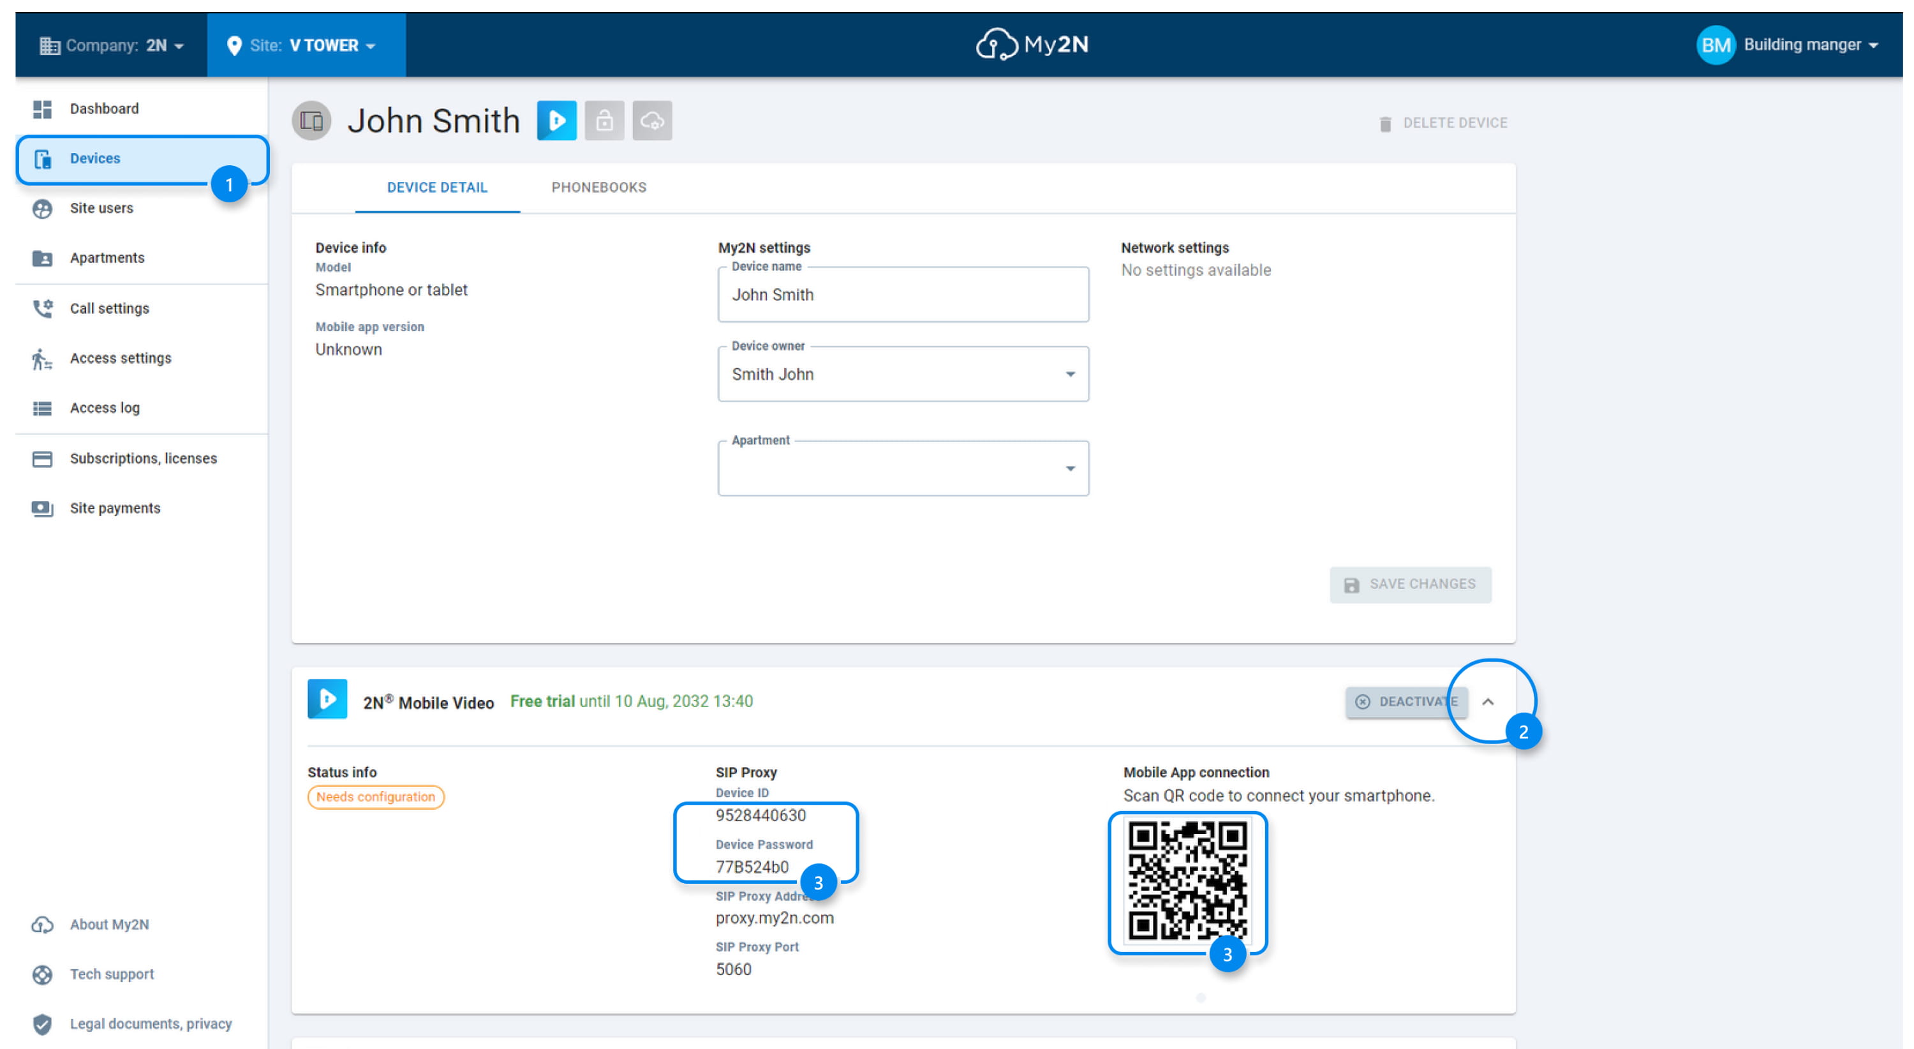Click SAVE CHANGES button
Screen dimensions: 1914x1049
tap(1410, 584)
